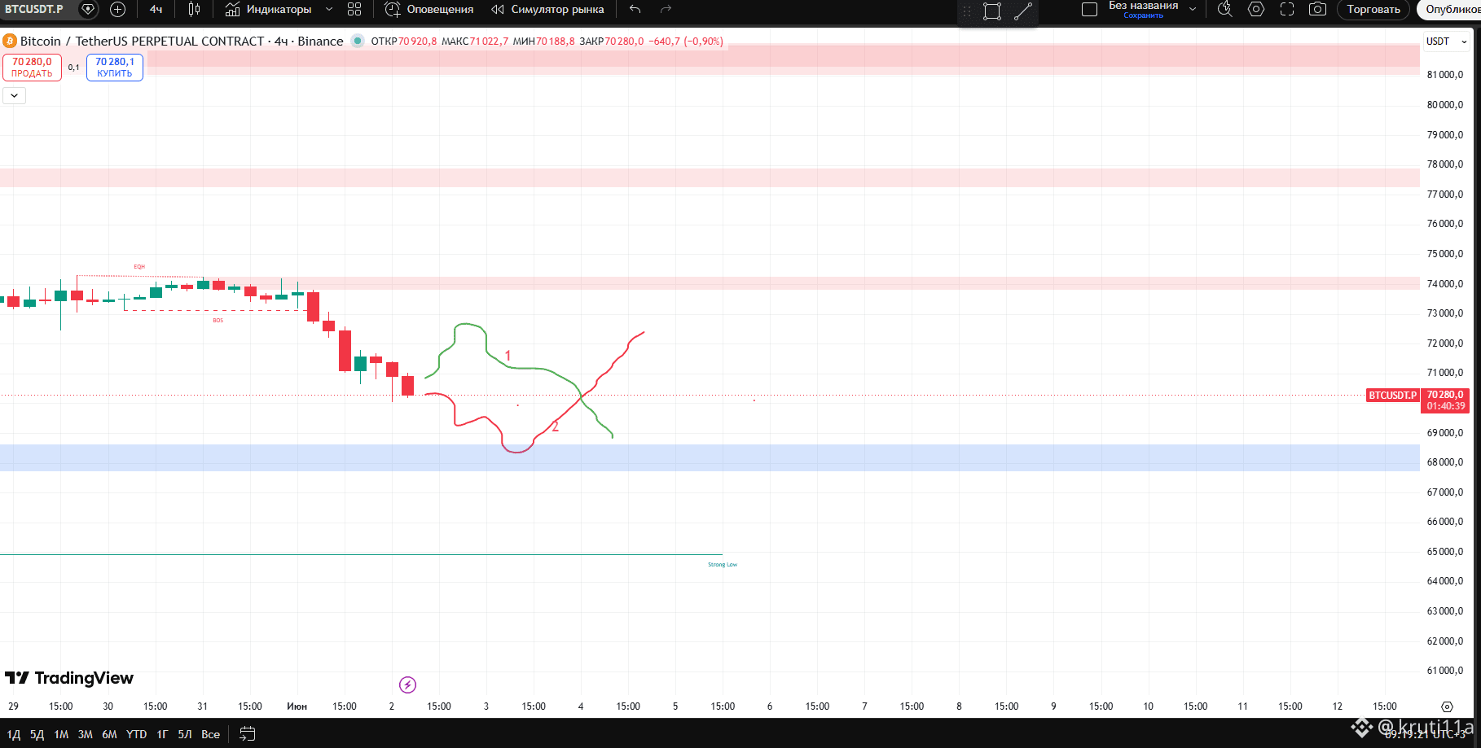Screen dimensions: 1481x748
Task: Expand the indicators favorites dropdown arrow
Action: (329, 9)
